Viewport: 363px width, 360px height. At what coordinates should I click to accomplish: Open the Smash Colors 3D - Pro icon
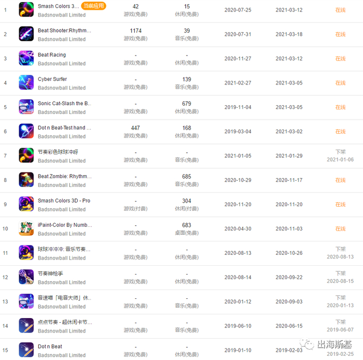click(26, 204)
